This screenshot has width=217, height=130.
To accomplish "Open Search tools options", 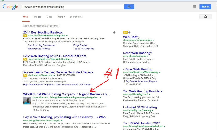I will coord(76,17).
